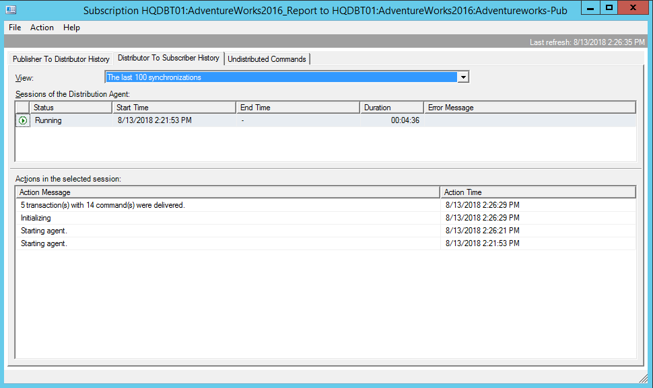Sort sessions by Start Time column

pos(174,108)
